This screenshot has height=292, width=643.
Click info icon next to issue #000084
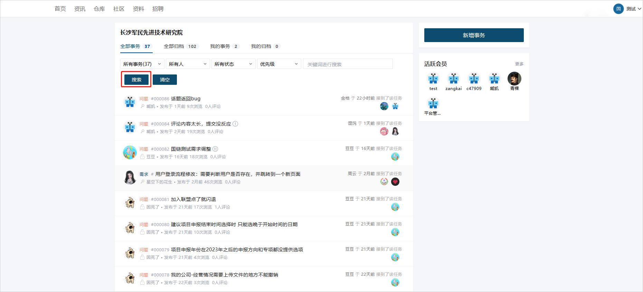tap(235, 124)
